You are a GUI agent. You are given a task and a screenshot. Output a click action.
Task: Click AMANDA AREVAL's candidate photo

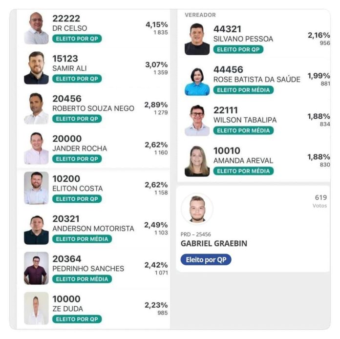197,161
